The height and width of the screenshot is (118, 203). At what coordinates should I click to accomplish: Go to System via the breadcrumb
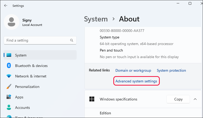pos(96,19)
